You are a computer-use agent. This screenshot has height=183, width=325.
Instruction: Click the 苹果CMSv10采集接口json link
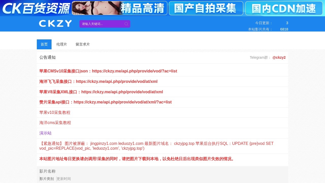tap(108, 71)
